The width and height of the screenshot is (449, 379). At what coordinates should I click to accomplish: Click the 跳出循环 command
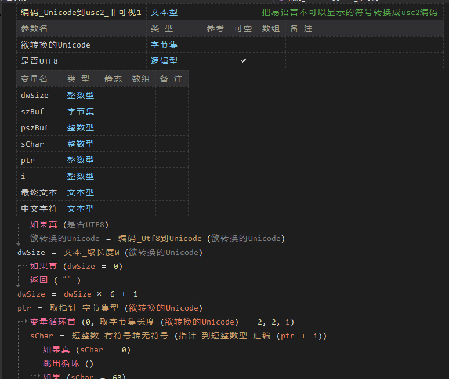(x=61, y=363)
